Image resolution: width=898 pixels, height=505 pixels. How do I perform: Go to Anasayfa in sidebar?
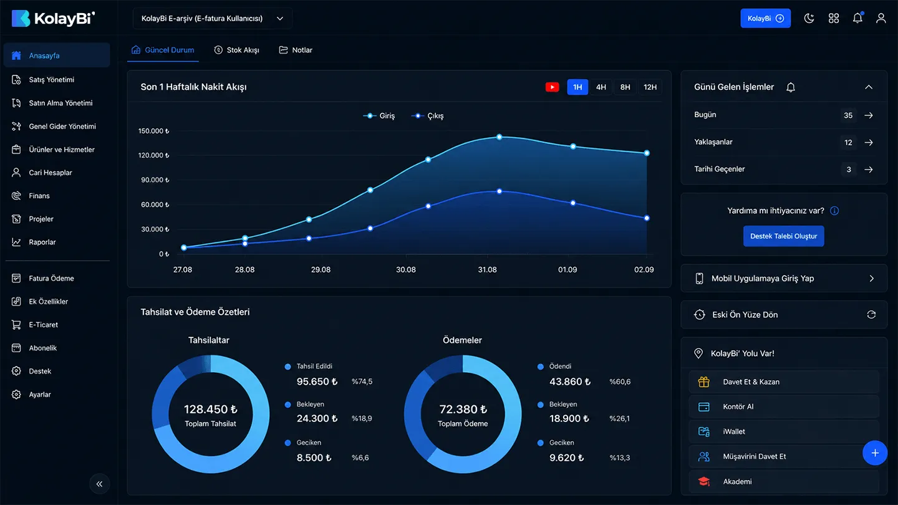click(57, 55)
